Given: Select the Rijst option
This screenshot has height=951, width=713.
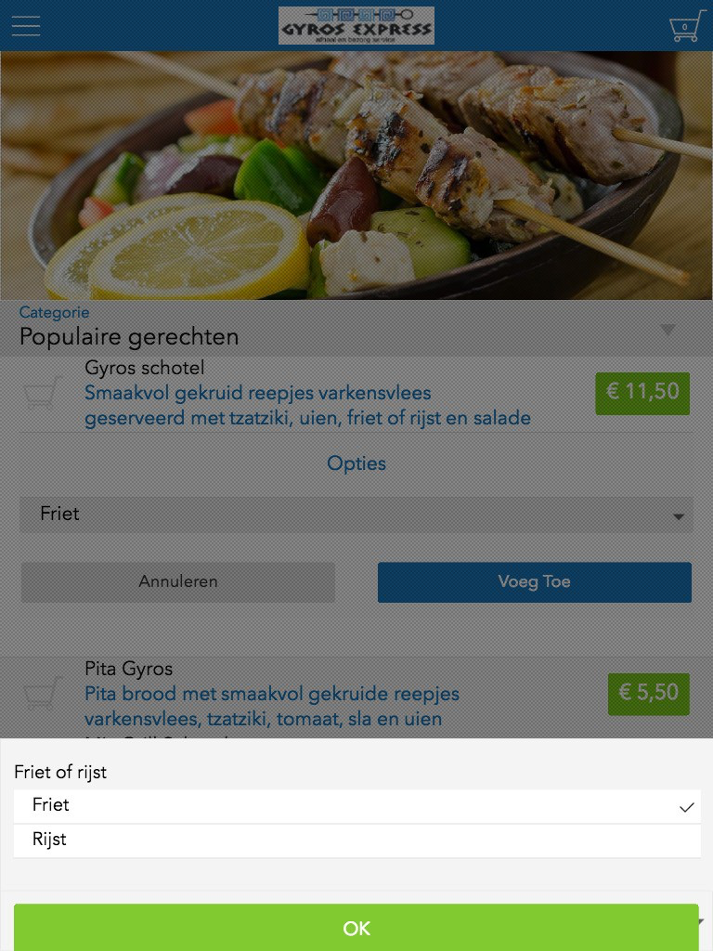Looking at the screenshot, I should coord(50,840).
